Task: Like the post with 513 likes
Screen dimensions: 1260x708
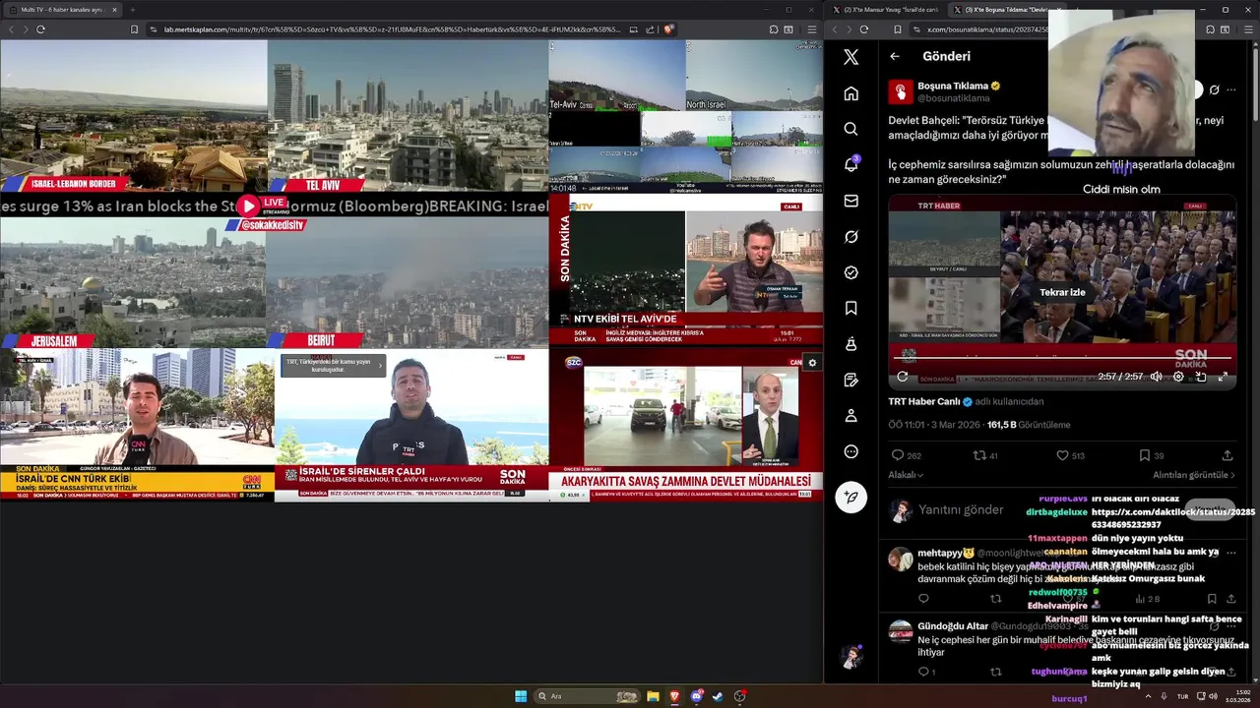Action: coord(1069,455)
